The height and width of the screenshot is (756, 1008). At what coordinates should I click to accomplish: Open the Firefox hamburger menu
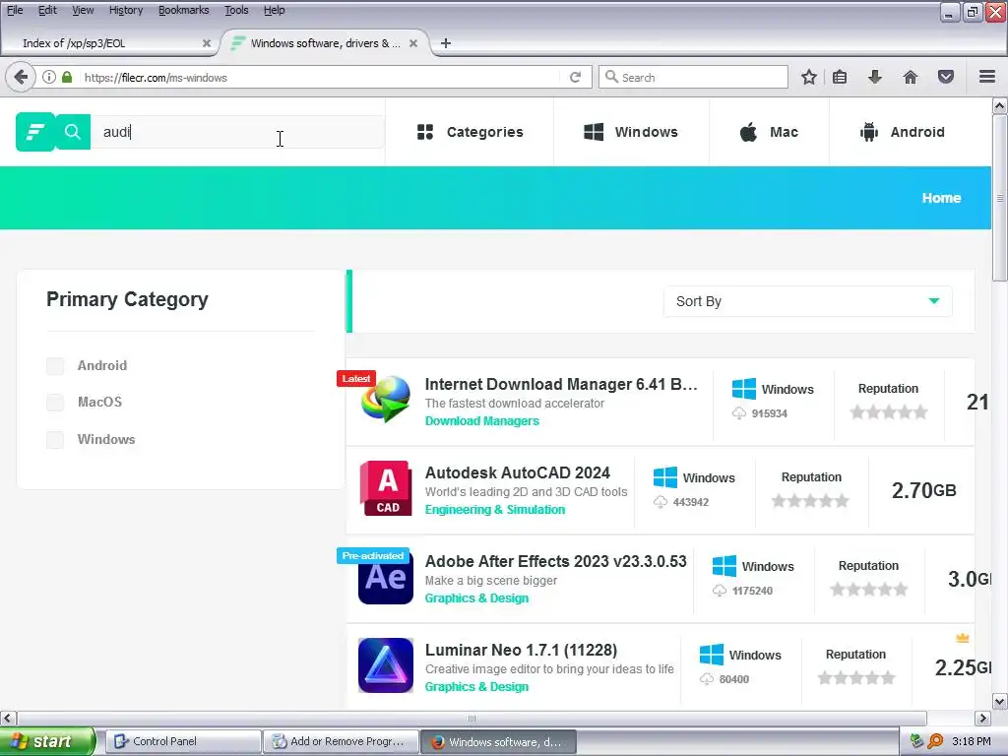click(987, 77)
